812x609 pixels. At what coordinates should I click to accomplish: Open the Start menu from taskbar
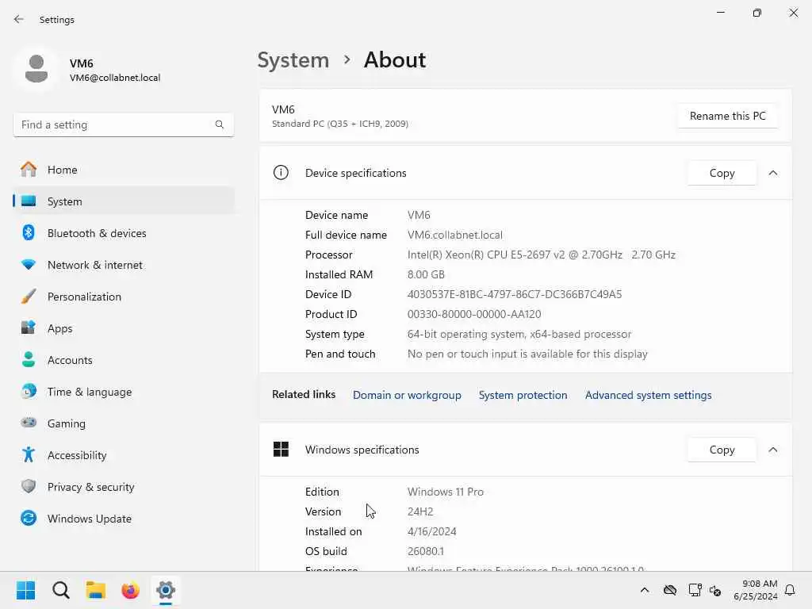coord(26,590)
